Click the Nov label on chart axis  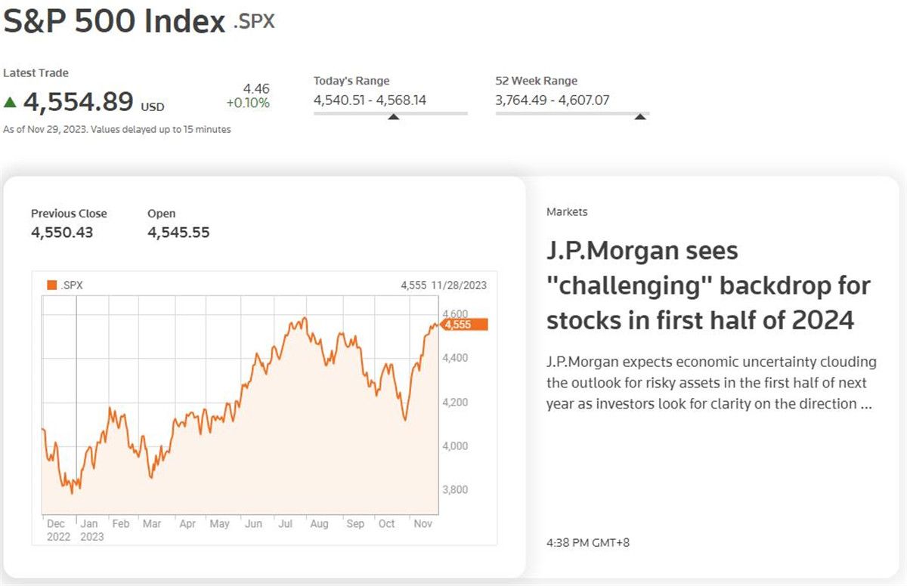coord(422,523)
